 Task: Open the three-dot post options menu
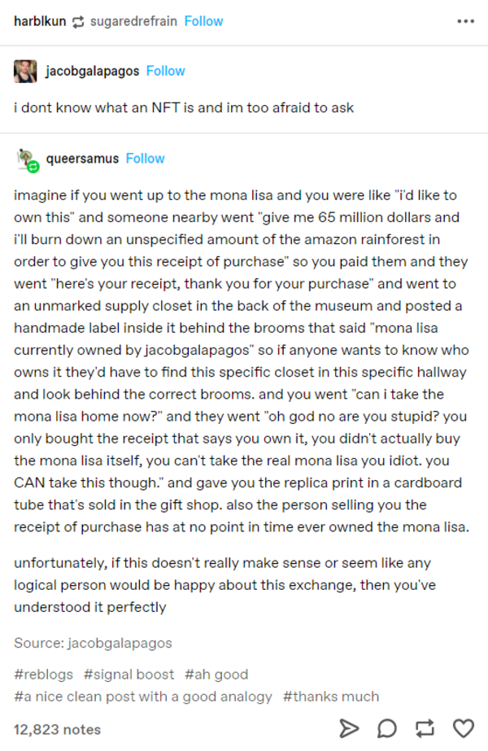pyautogui.click(x=465, y=21)
